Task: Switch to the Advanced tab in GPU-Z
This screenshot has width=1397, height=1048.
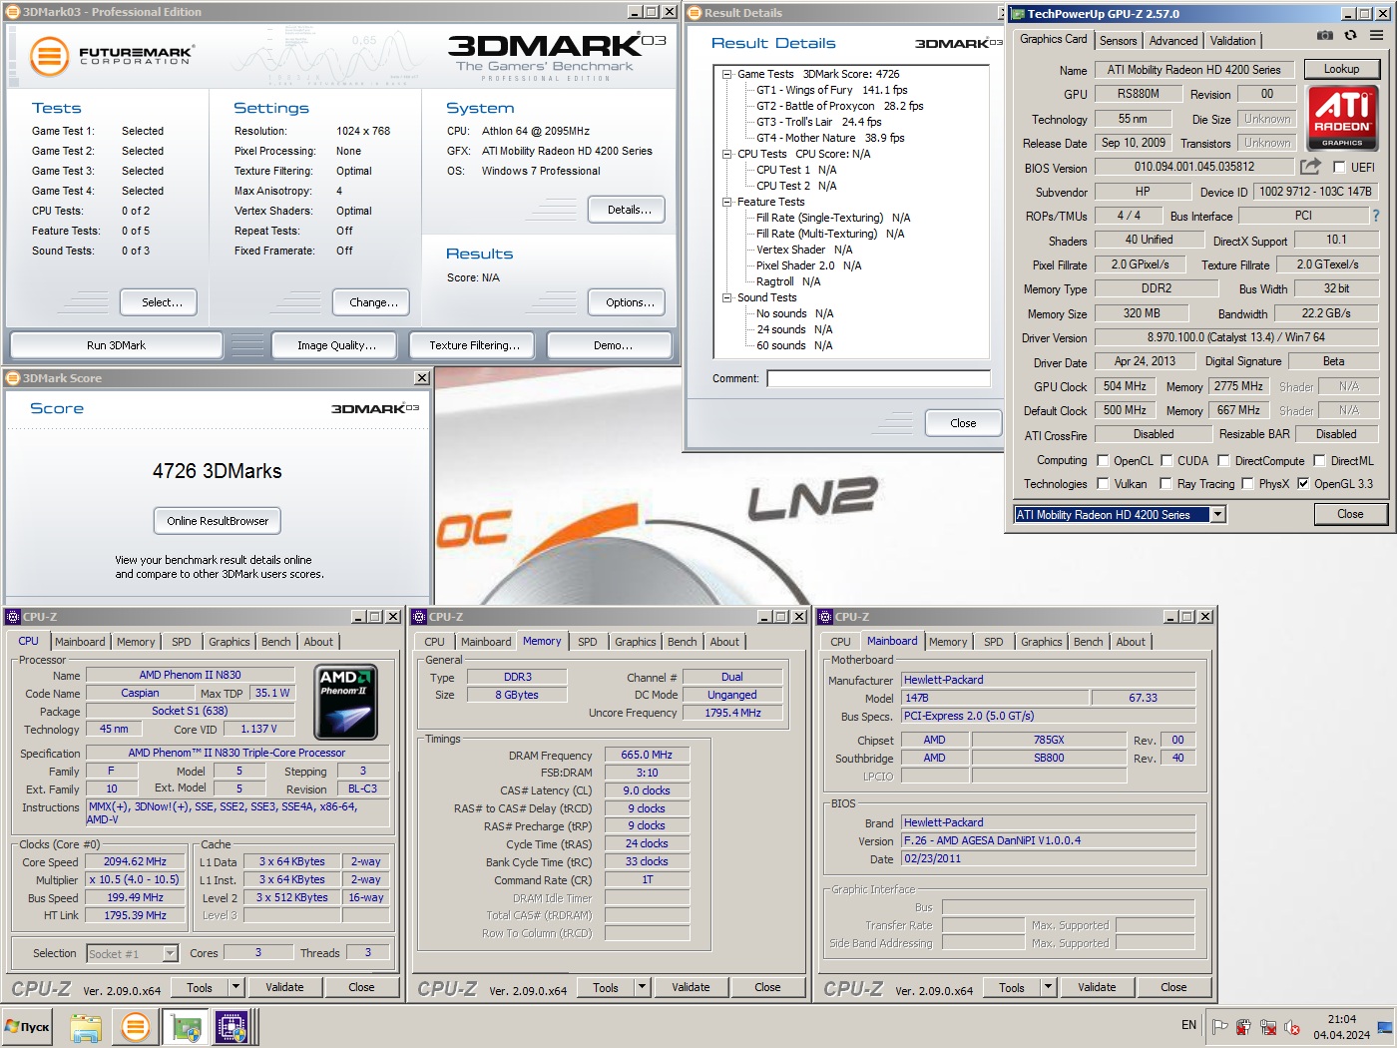Action: (1173, 41)
